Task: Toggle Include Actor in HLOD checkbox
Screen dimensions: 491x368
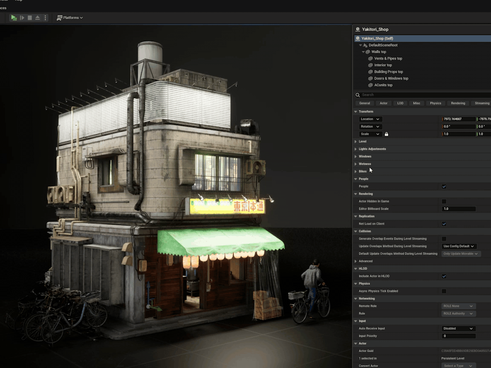Action: pyautogui.click(x=444, y=276)
